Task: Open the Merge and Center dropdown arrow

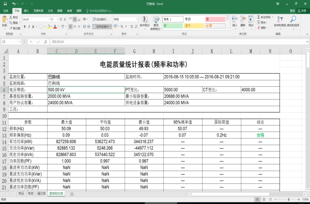Action: 111,26
